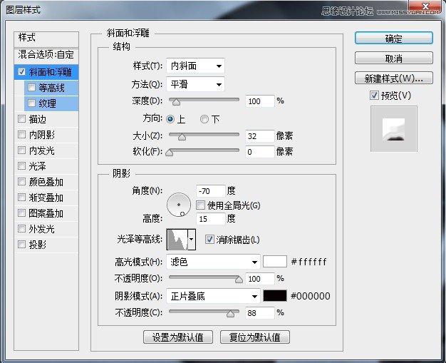Click 设置为默认值 button
Image resolution: width=446 pixels, height=363 pixels.
click(x=178, y=337)
